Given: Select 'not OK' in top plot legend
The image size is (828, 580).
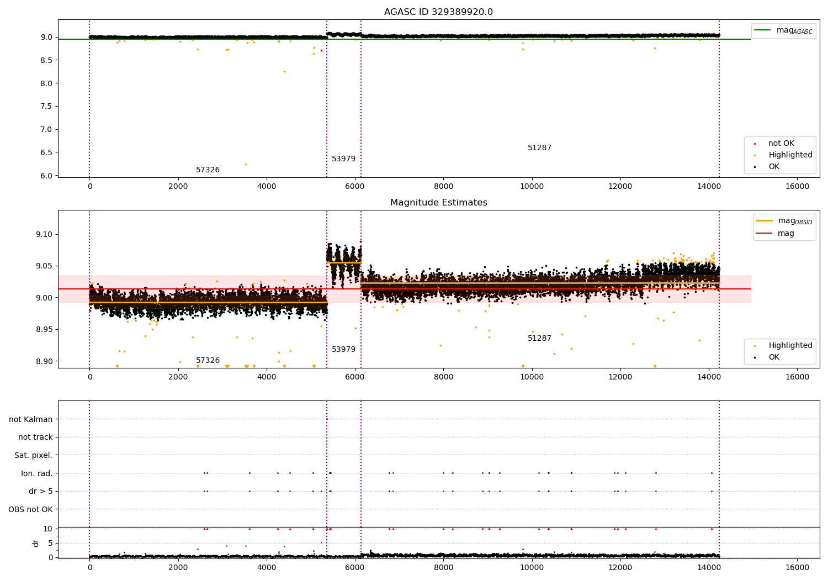Looking at the screenshot, I should 781,144.
